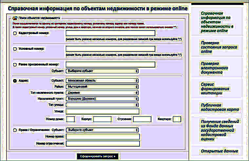The width and height of the screenshot is (249, 161).
Task: Click the Квартира field
Action: [177, 119]
